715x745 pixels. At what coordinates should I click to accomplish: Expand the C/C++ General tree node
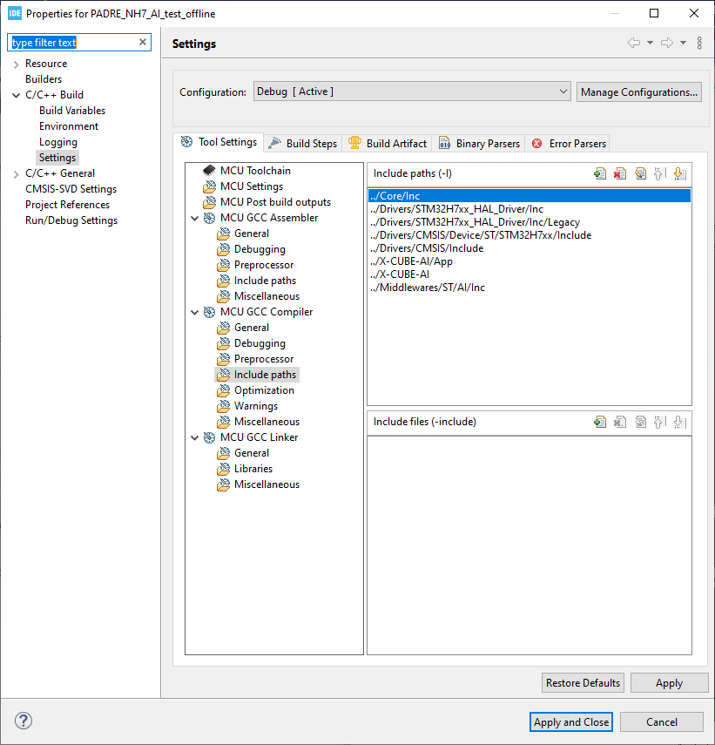pos(17,174)
